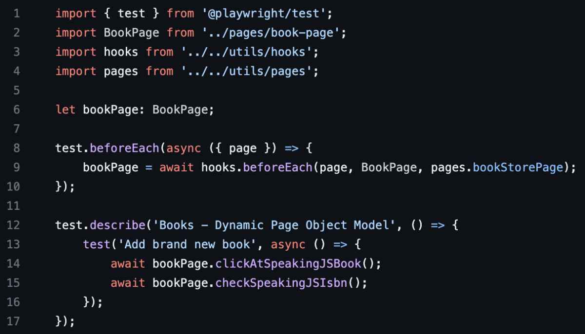This screenshot has height=334, width=585.
Task: Click the clickAtSpeakingJSBook method call
Action: (x=288, y=263)
